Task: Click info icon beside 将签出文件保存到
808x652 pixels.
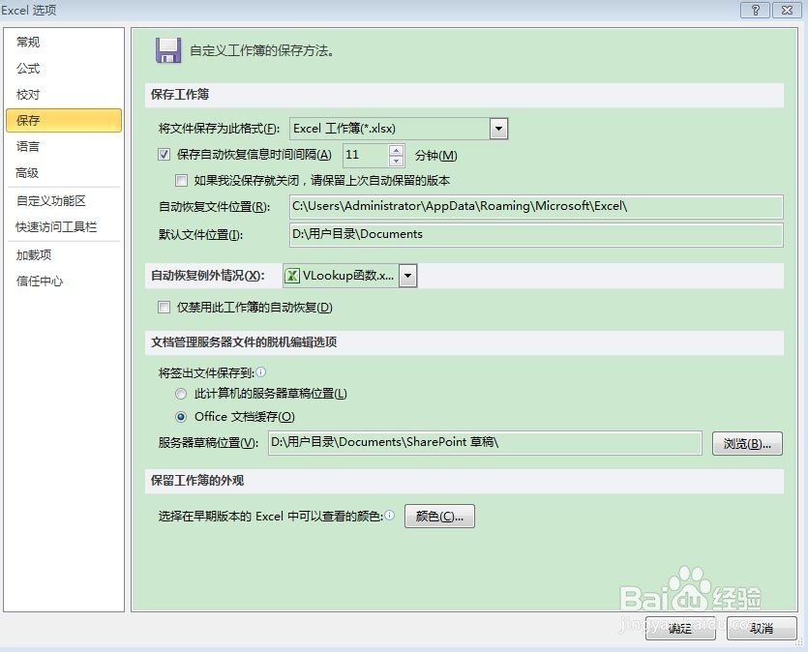Action: [x=261, y=371]
